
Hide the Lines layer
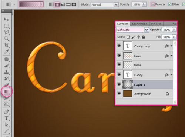(x=119, y=56)
